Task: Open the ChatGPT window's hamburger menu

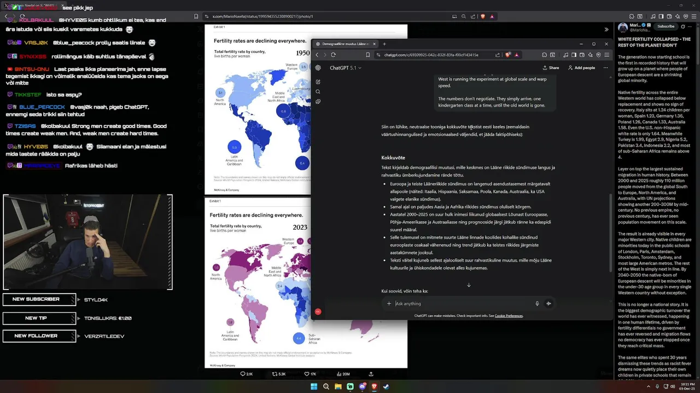Action: pos(606,55)
